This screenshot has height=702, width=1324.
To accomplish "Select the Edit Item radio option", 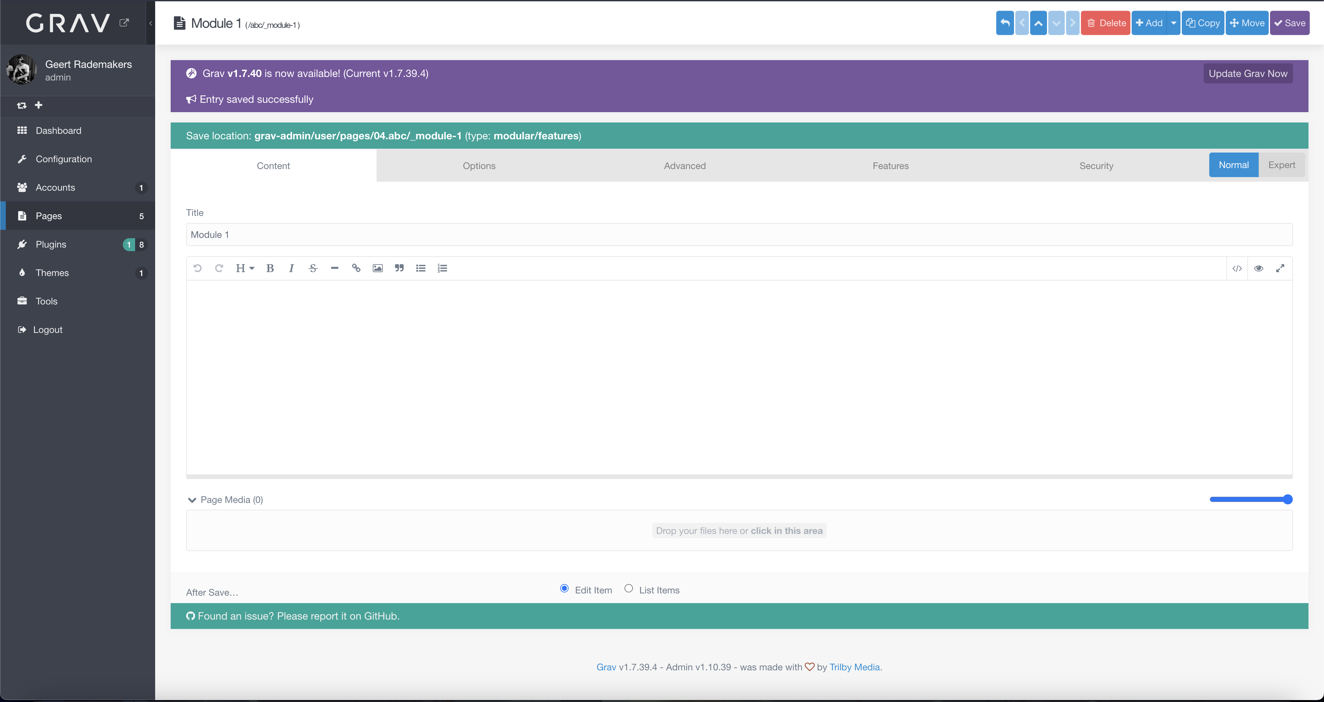I will click(564, 589).
